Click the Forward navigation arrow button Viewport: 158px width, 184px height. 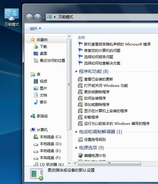(37, 17)
